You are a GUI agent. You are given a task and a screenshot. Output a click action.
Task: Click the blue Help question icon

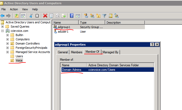coord(72,16)
